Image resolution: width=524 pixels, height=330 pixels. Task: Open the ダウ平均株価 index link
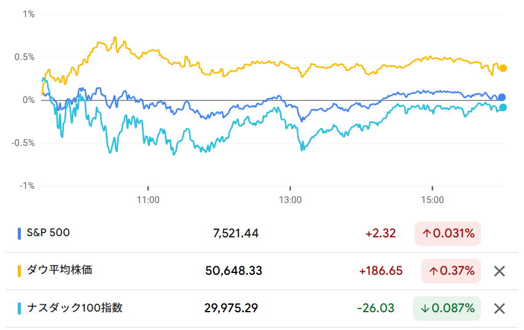[x=60, y=270]
